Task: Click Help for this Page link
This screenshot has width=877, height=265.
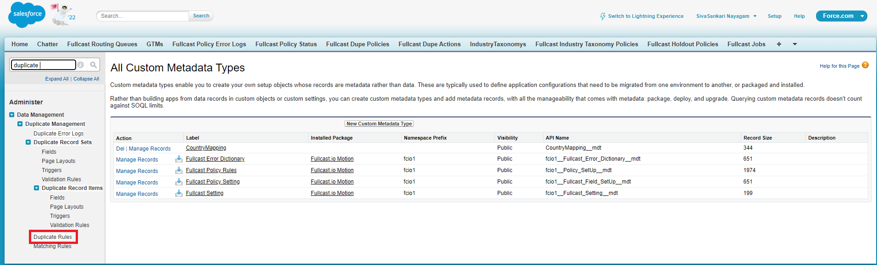Action: pos(840,66)
